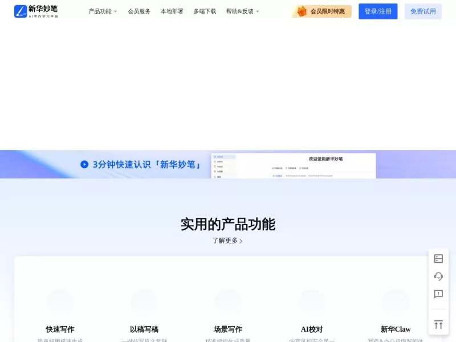Select the 快速写作 feature card
This screenshot has width=456, height=342.
(60, 315)
